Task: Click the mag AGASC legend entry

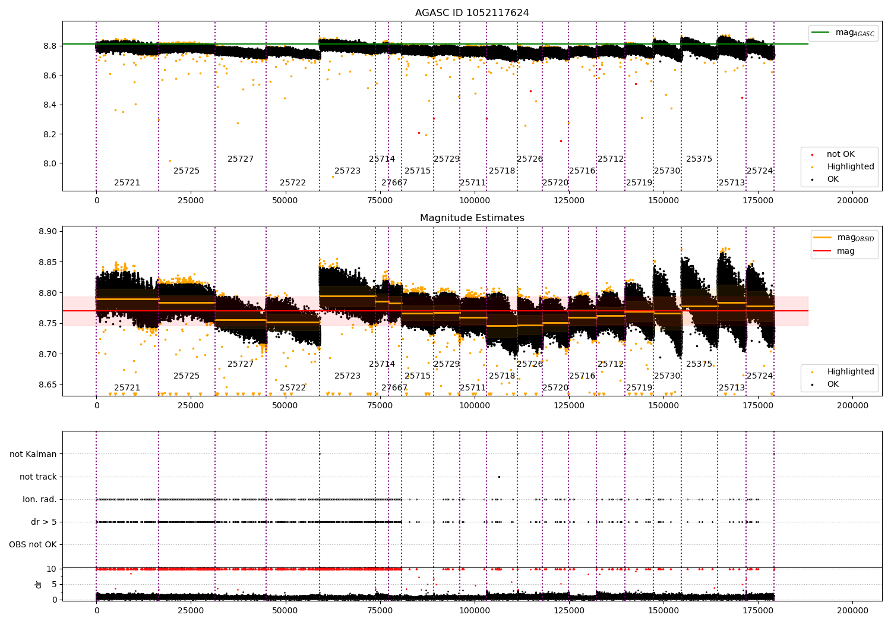Action: pos(843,33)
